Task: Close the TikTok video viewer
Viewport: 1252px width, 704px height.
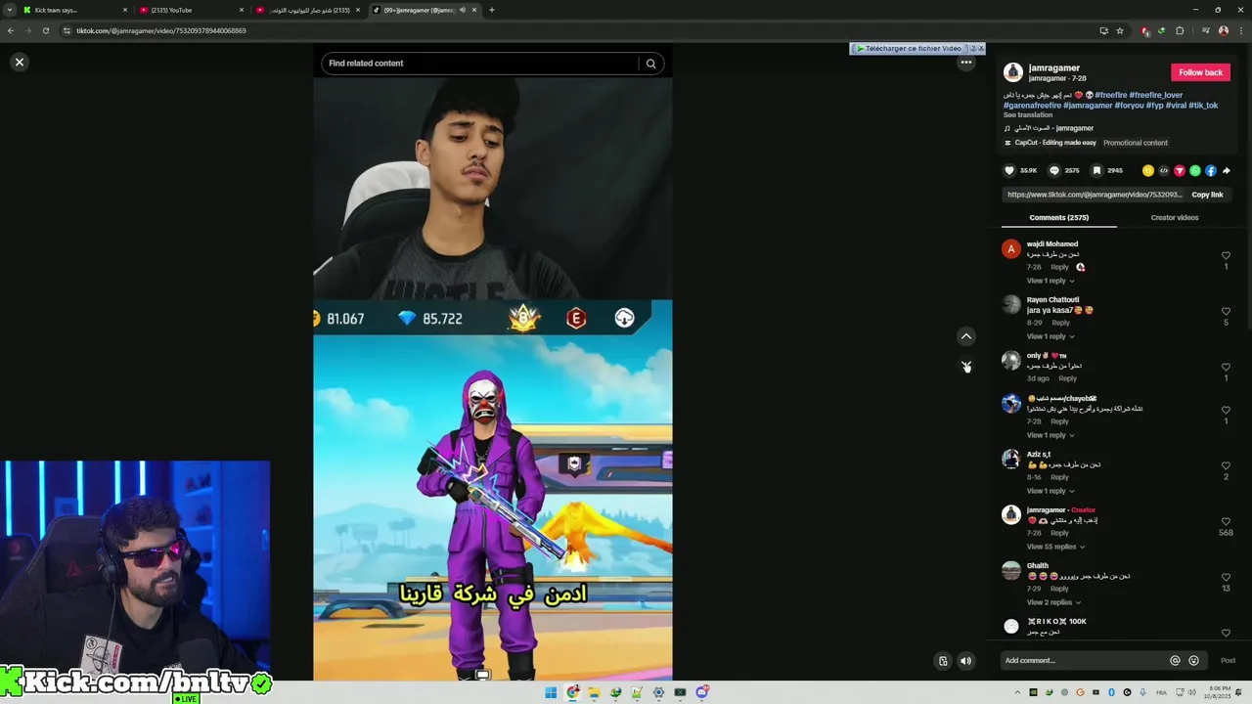Action: click(19, 62)
